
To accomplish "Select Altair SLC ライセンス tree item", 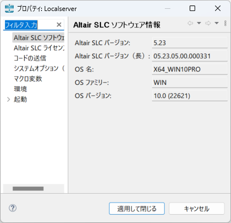I will (x=39, y=48).
